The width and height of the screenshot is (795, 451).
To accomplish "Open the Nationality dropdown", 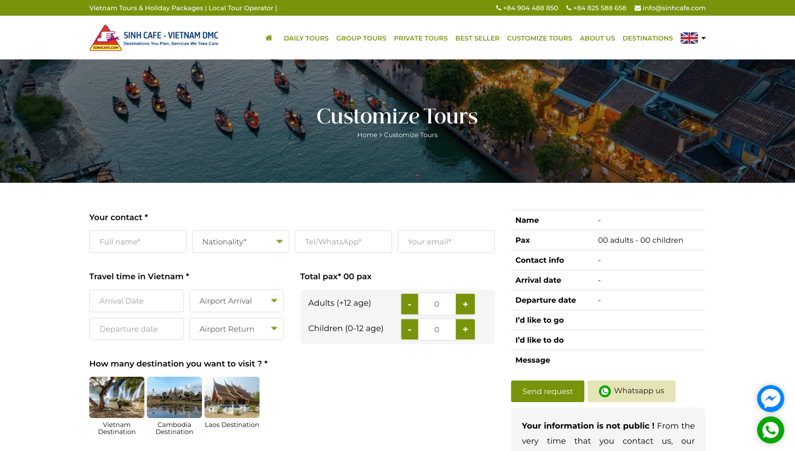I will coord(240,241).
